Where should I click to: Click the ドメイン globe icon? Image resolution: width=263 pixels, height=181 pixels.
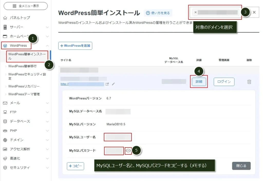[x=5, y=140]
